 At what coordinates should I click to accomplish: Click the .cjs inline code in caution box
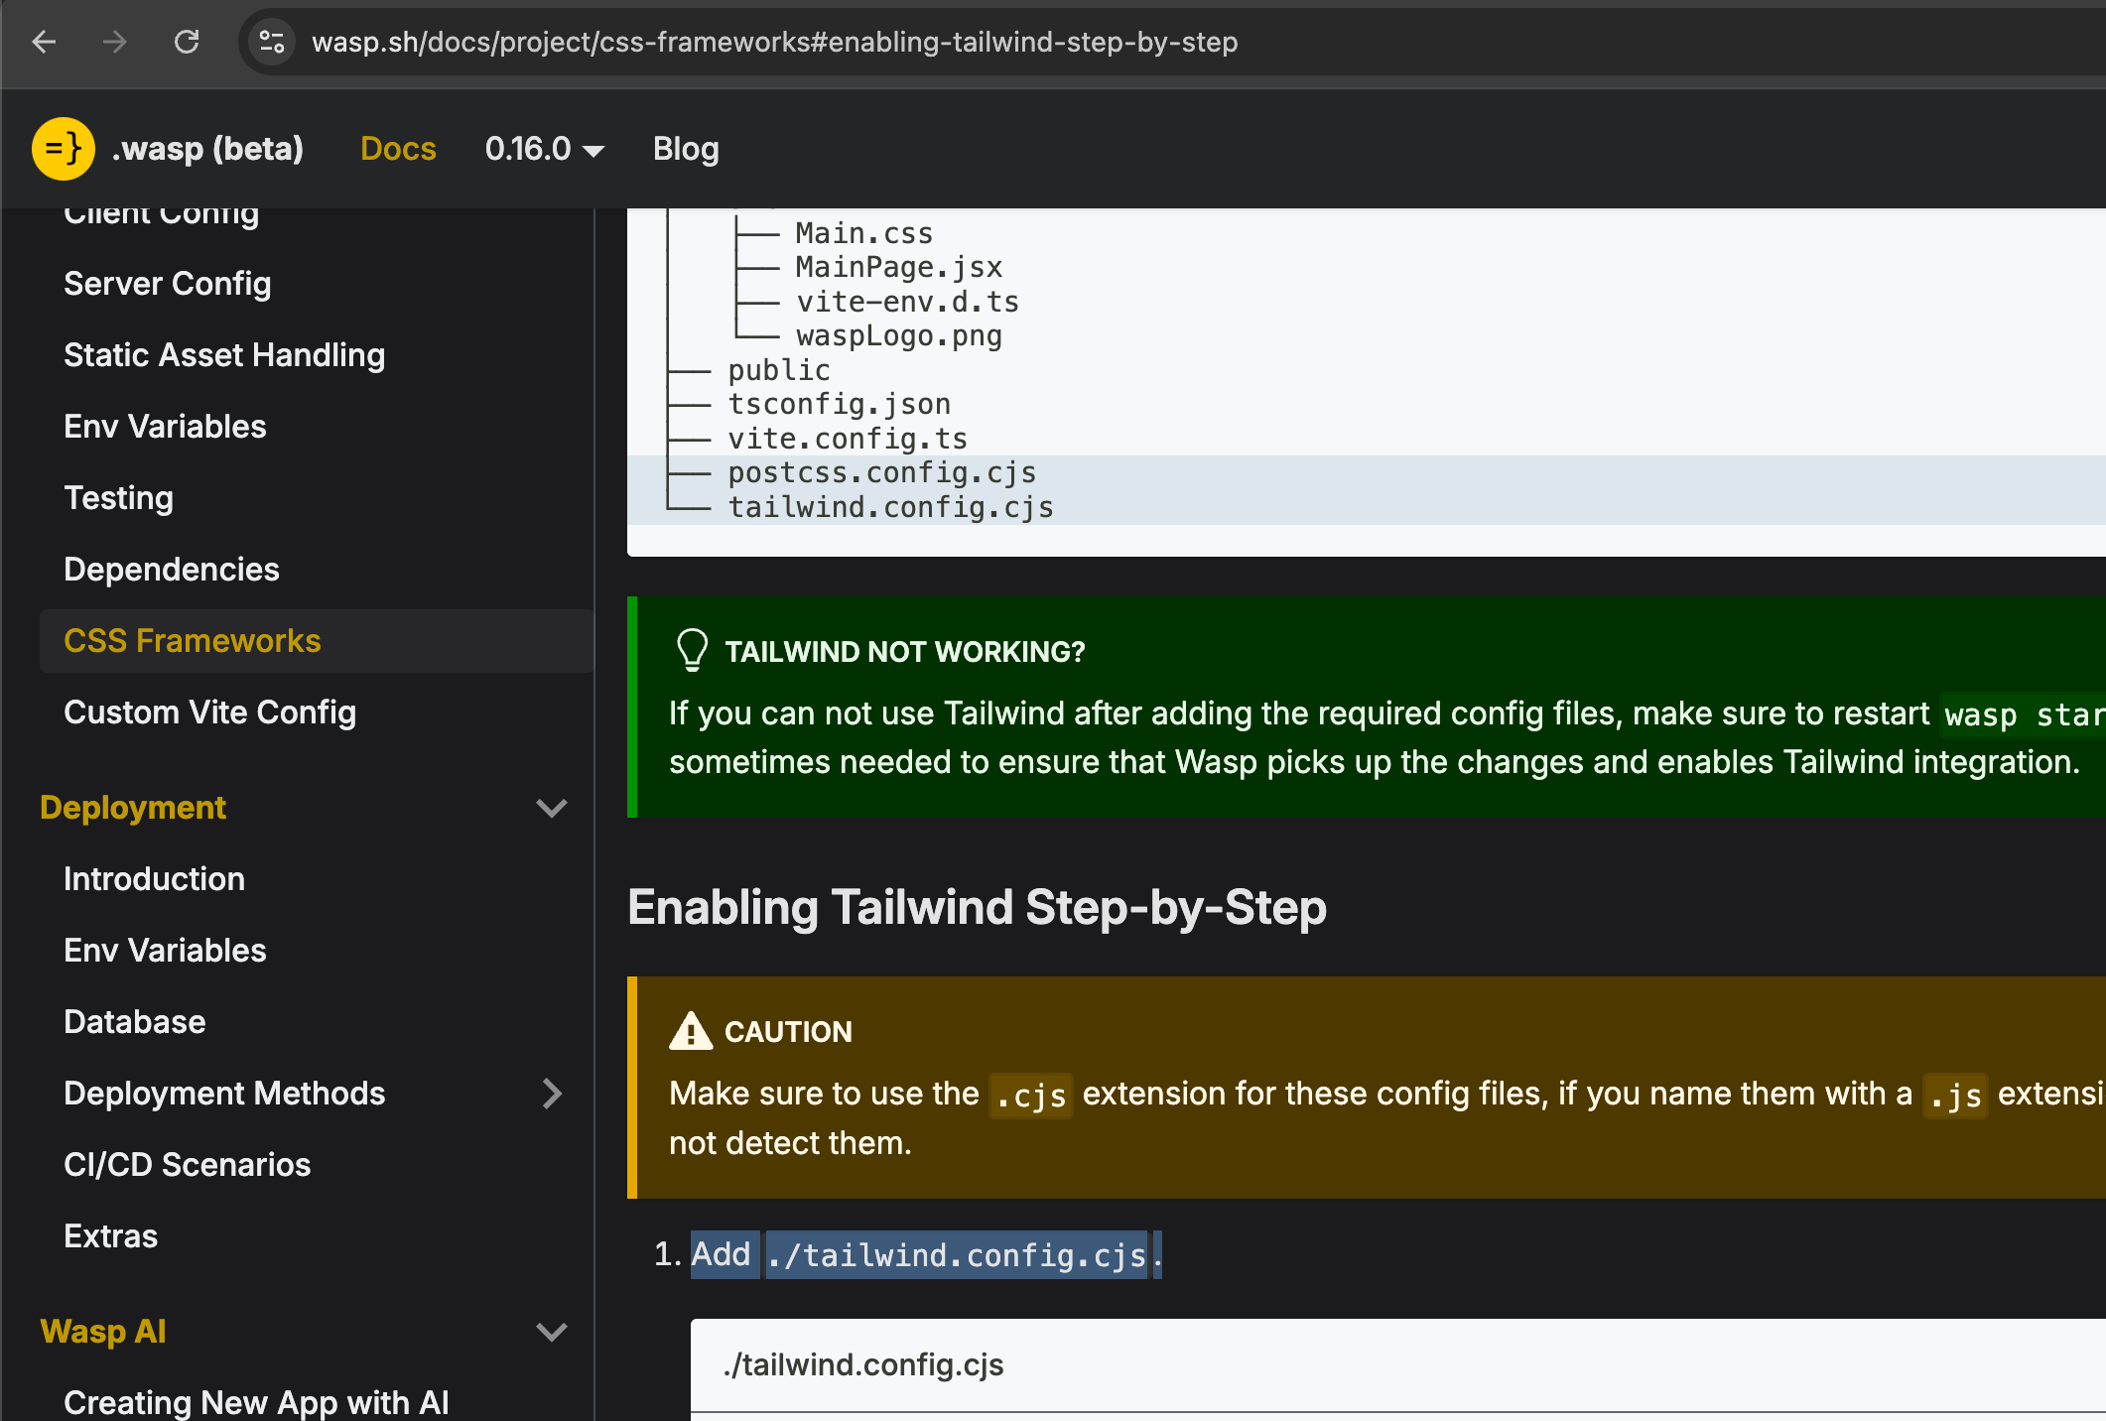[x=1031, y=1096]
